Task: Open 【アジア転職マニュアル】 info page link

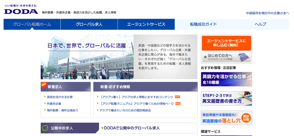Action: 137,104
